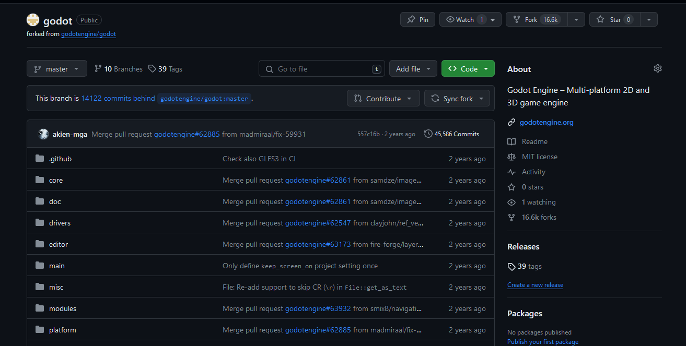This screenshot has height=346, width=686.
Task: Click the 'Check also GLES3 in CI' commit message
Action: 259,159
